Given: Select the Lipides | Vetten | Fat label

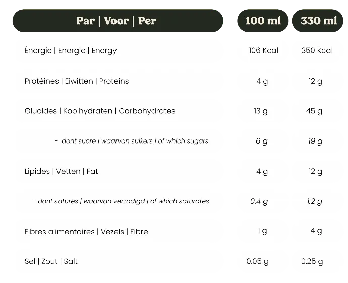Looking at the screenshot, I should pyautogui.click(x=62, y=171).
